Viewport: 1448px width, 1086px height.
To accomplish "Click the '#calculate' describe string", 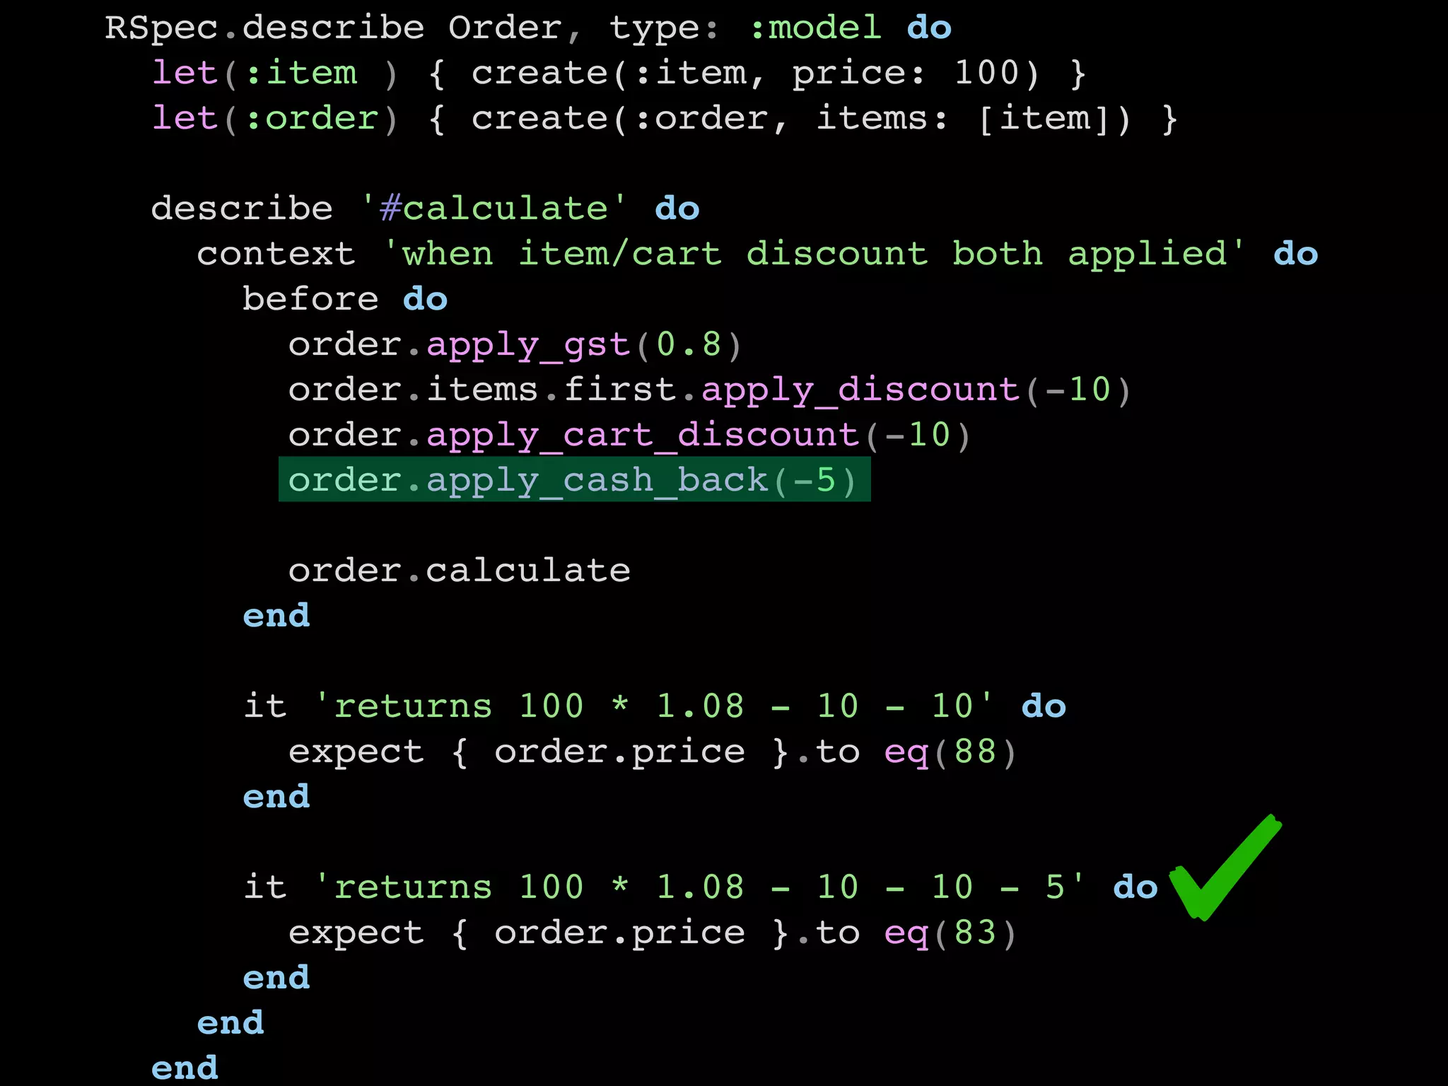I will click(x=494, y=209).
